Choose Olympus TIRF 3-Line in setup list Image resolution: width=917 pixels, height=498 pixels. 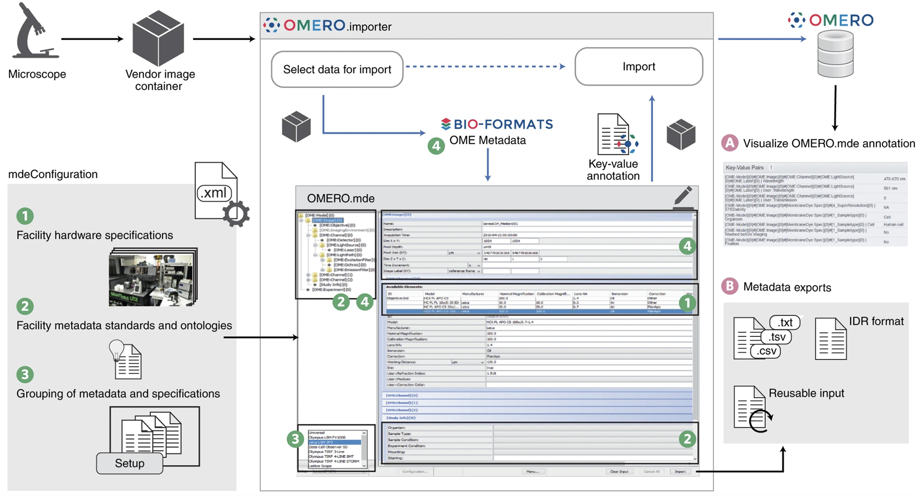334,452
